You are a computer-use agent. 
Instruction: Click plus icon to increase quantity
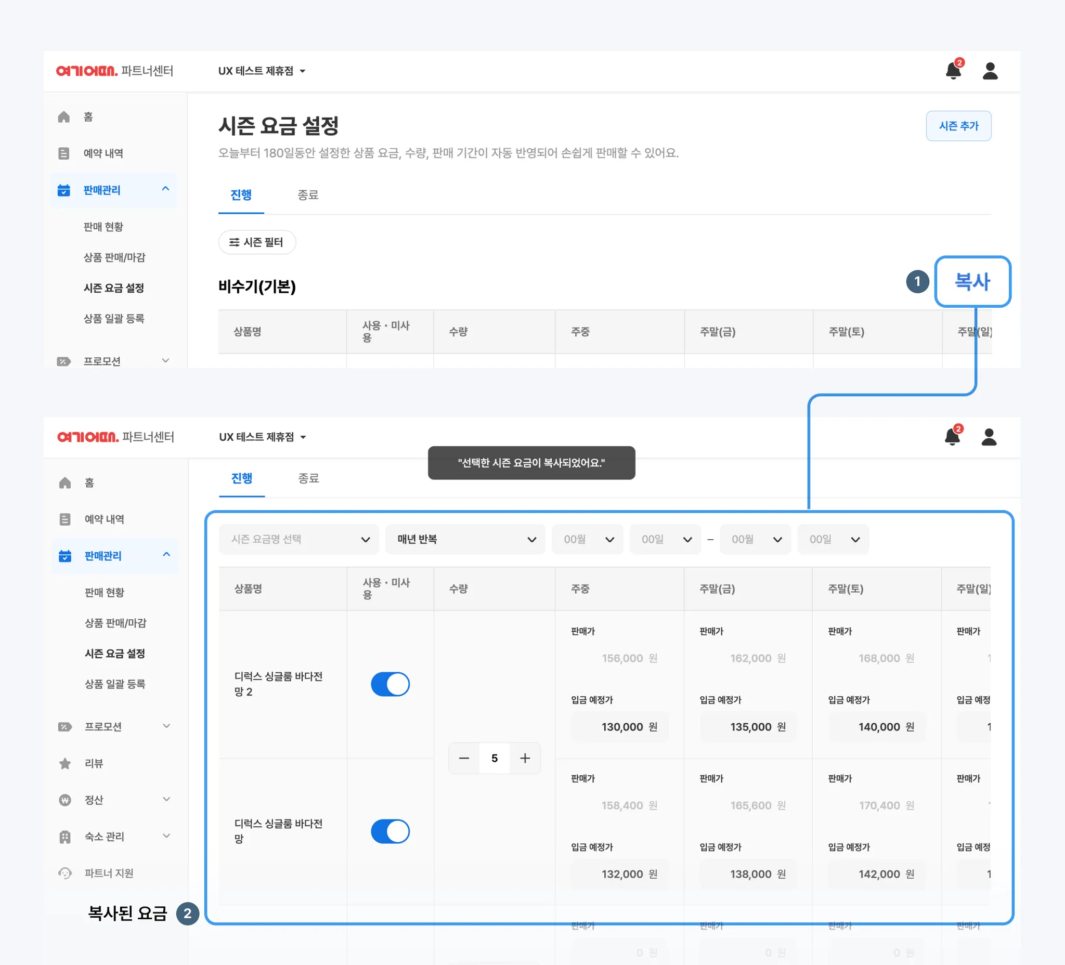tap(525, 758)
